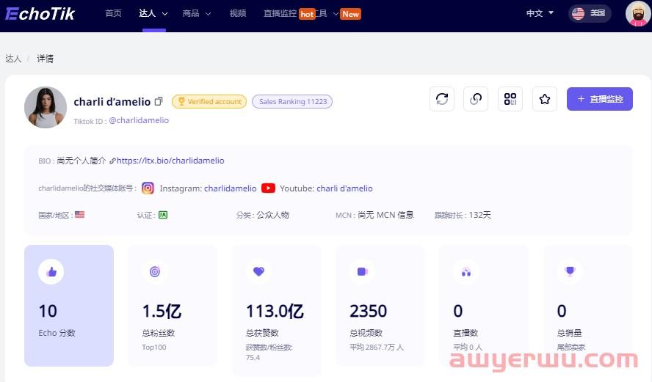Open Youtube charli d'amelio link

pyautogui.click(x=344, y=188)
